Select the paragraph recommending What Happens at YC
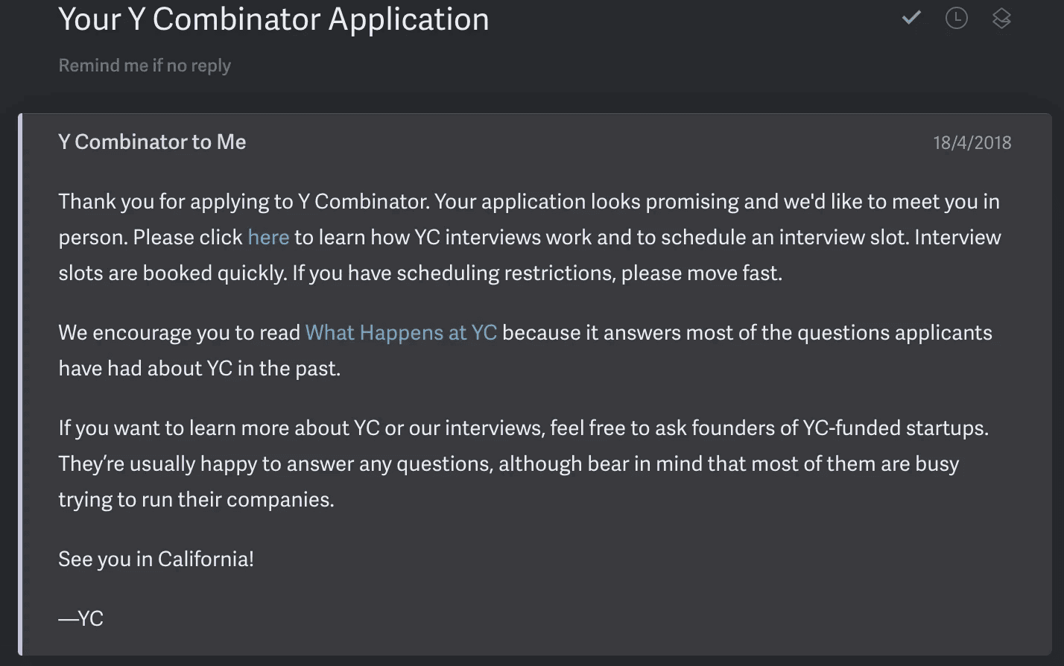1064x666 pixels. click(522, 350)
